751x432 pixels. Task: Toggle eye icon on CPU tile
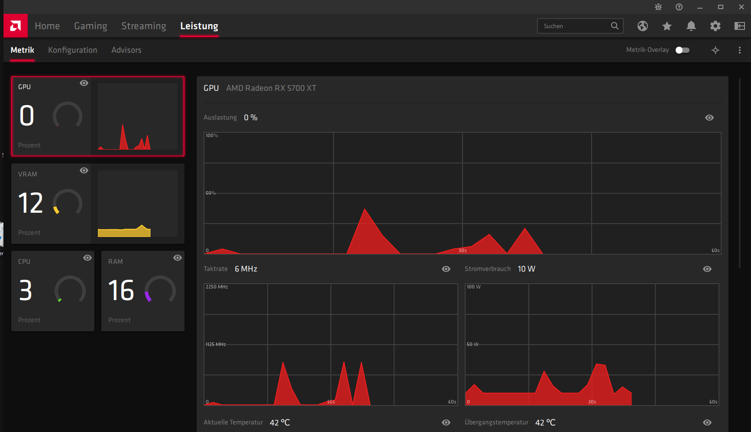(x=87, y=258)
